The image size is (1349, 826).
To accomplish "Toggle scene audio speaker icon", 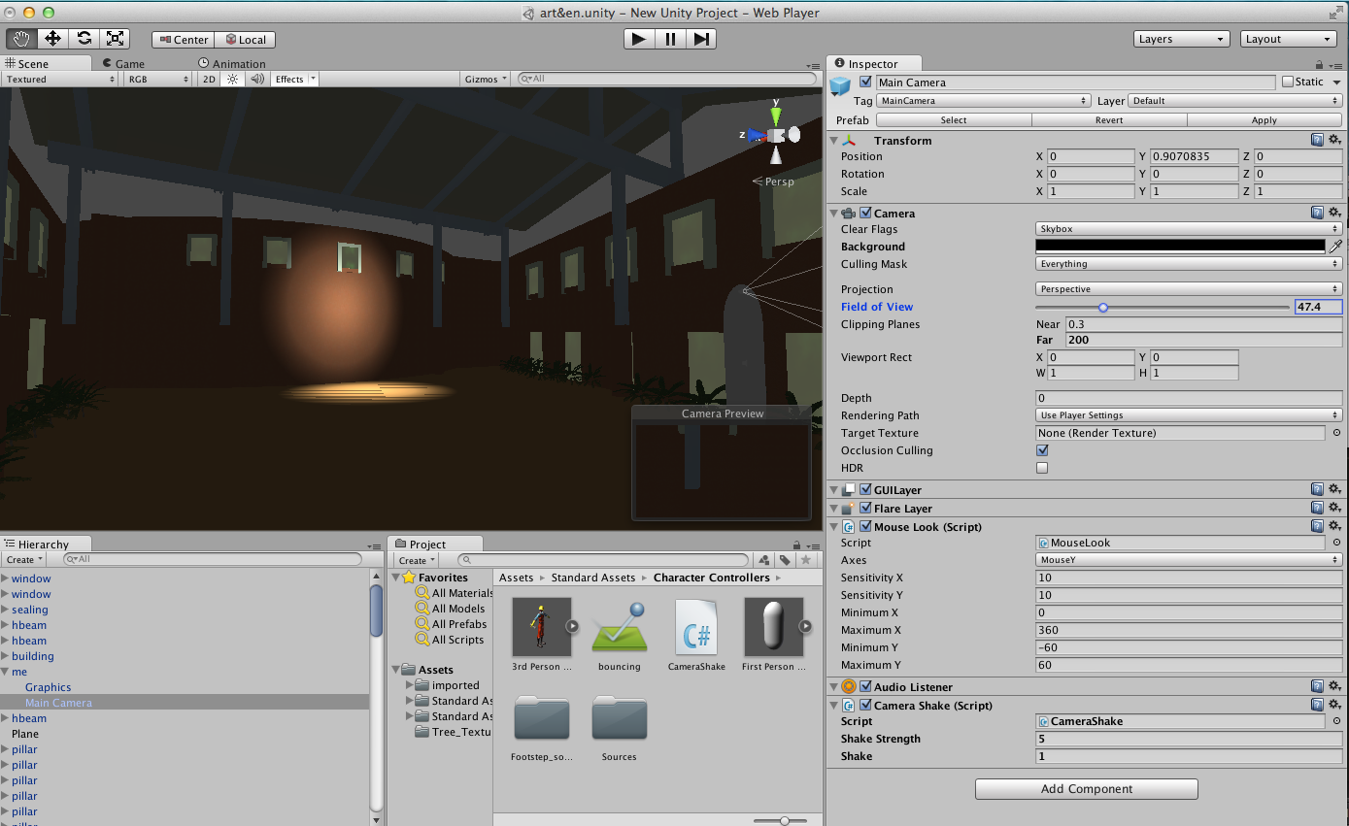I will pyautogui.click(x=256, y=80).
